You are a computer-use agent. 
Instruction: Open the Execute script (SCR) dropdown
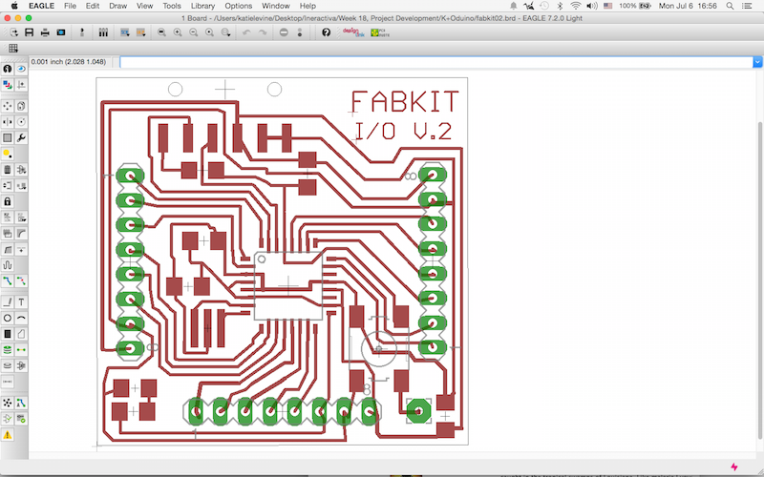125,32
